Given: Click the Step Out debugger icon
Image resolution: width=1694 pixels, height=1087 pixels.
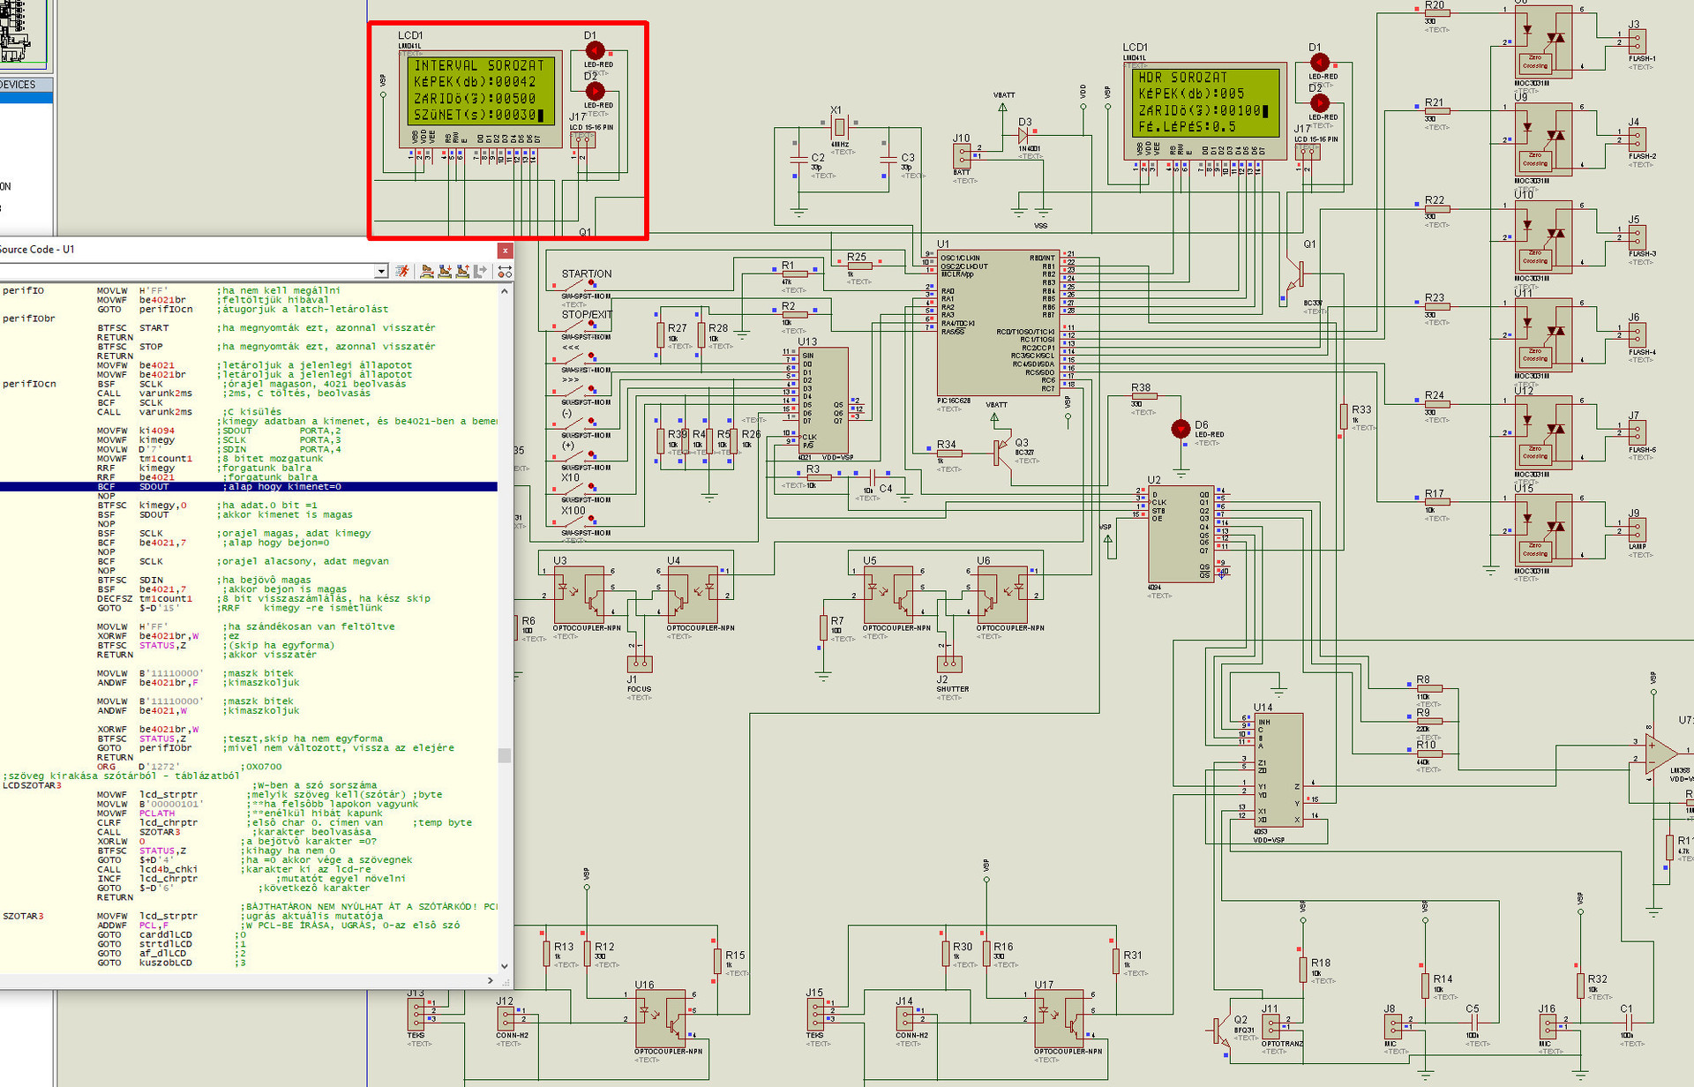Looking at the screenshot, I should [462, 271].
